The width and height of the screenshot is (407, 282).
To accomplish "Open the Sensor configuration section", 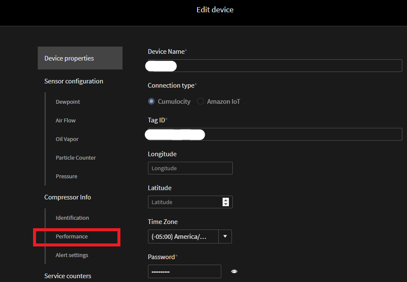I will 74,81.
